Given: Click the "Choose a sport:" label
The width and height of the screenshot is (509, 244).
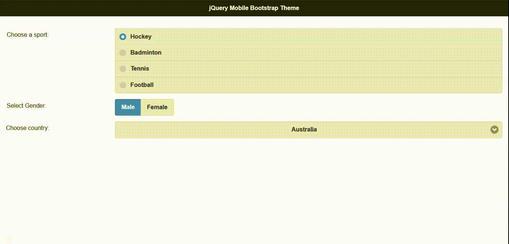Looking at the screenshot, I should (27, 35).
